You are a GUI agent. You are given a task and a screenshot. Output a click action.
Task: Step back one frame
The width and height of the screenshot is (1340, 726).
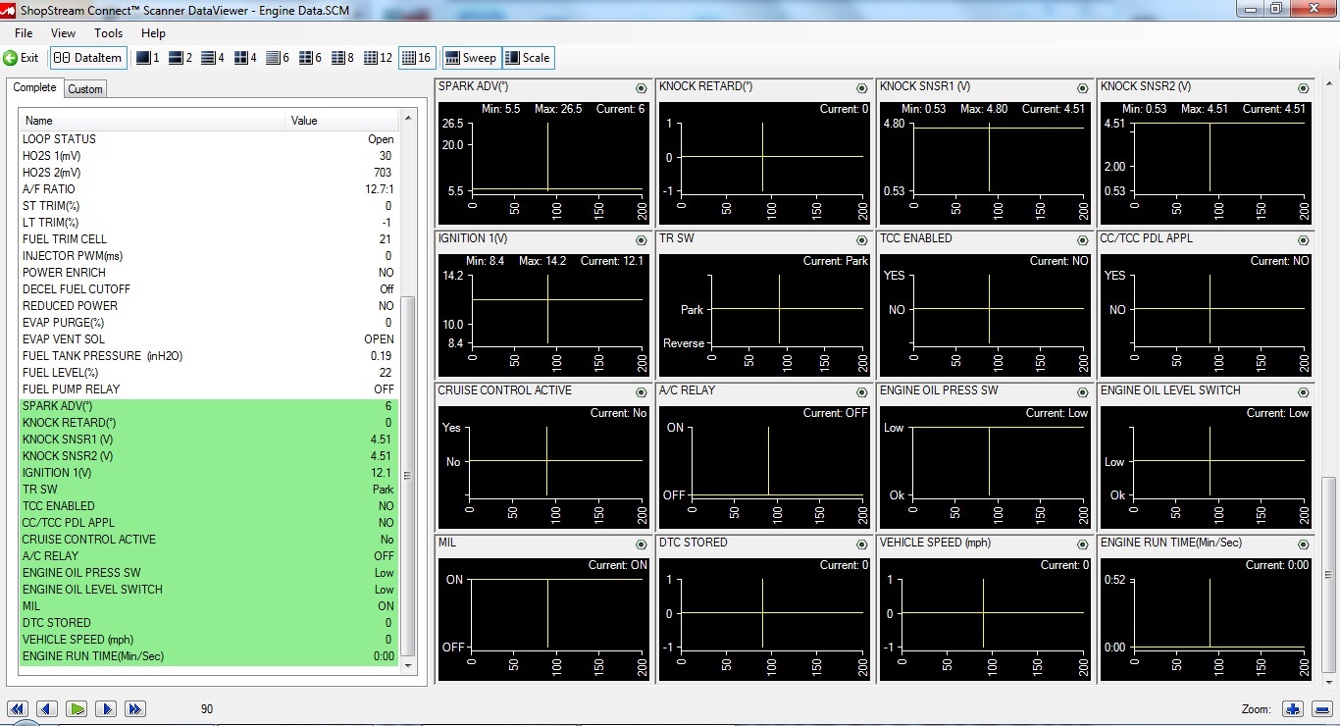point(47,709)
